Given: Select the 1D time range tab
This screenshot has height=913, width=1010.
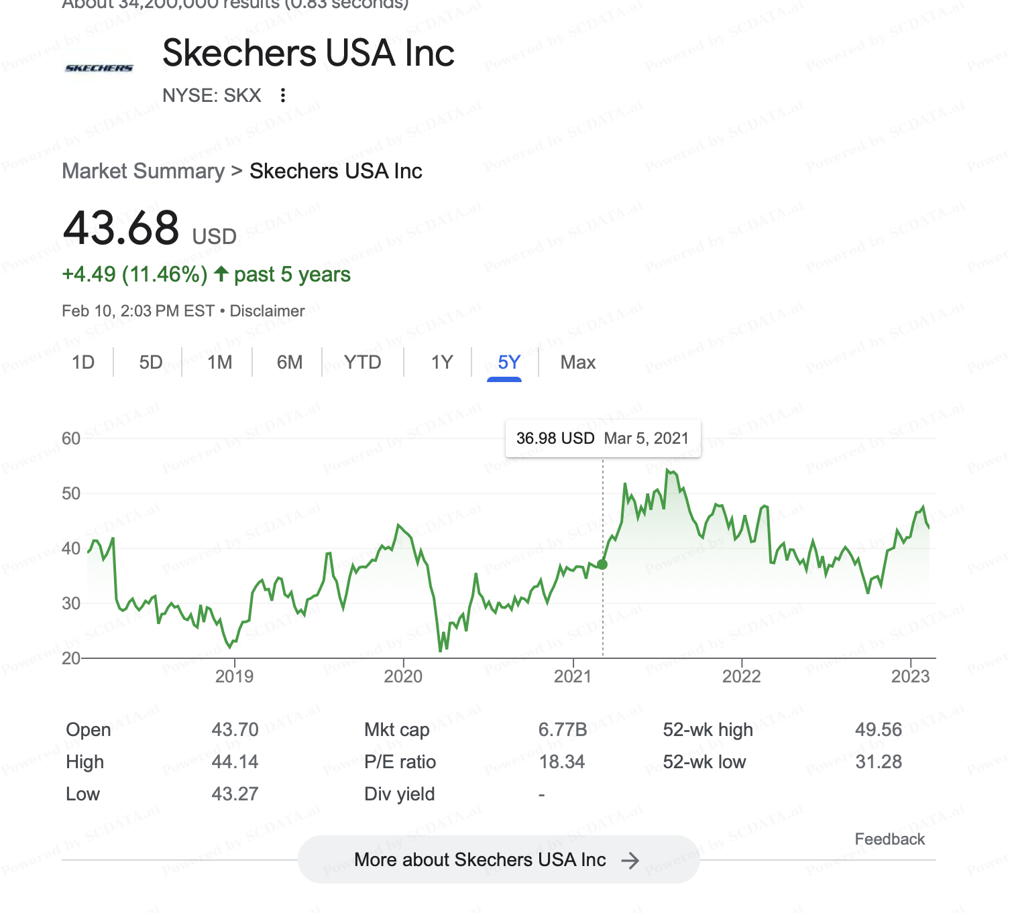Looking at the screenshot, I should [83, 363].
